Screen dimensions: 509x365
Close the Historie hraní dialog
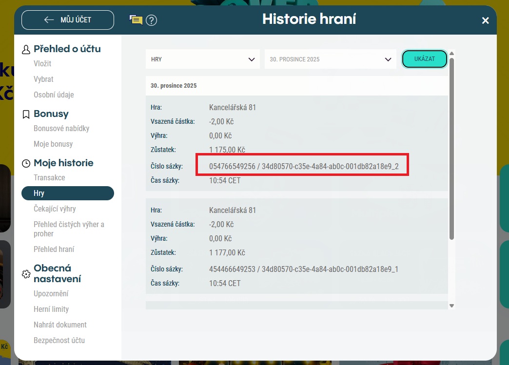[485, 20]
